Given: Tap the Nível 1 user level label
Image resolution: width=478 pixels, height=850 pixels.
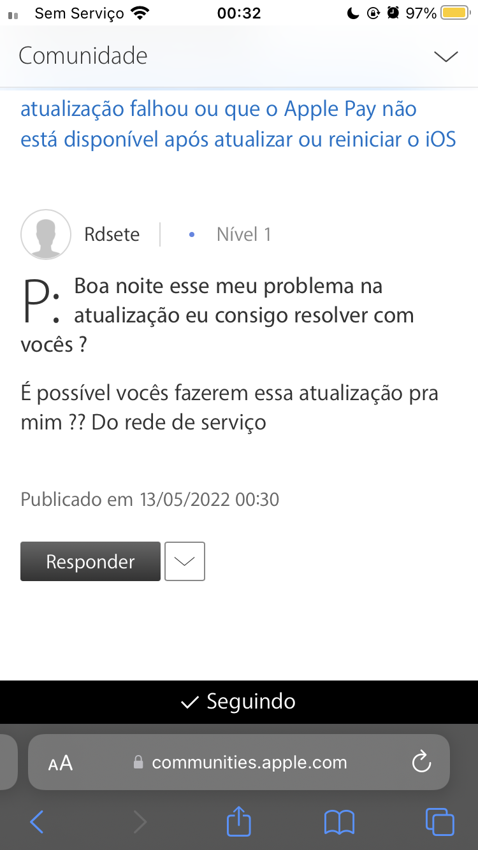Looking at the screenshot, I should 243,234.
